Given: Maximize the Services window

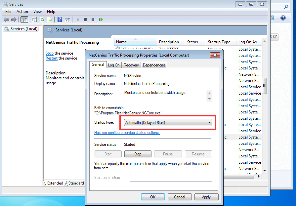Looking at the screenshot, I should pyautogui.click(x=251, y=4).
